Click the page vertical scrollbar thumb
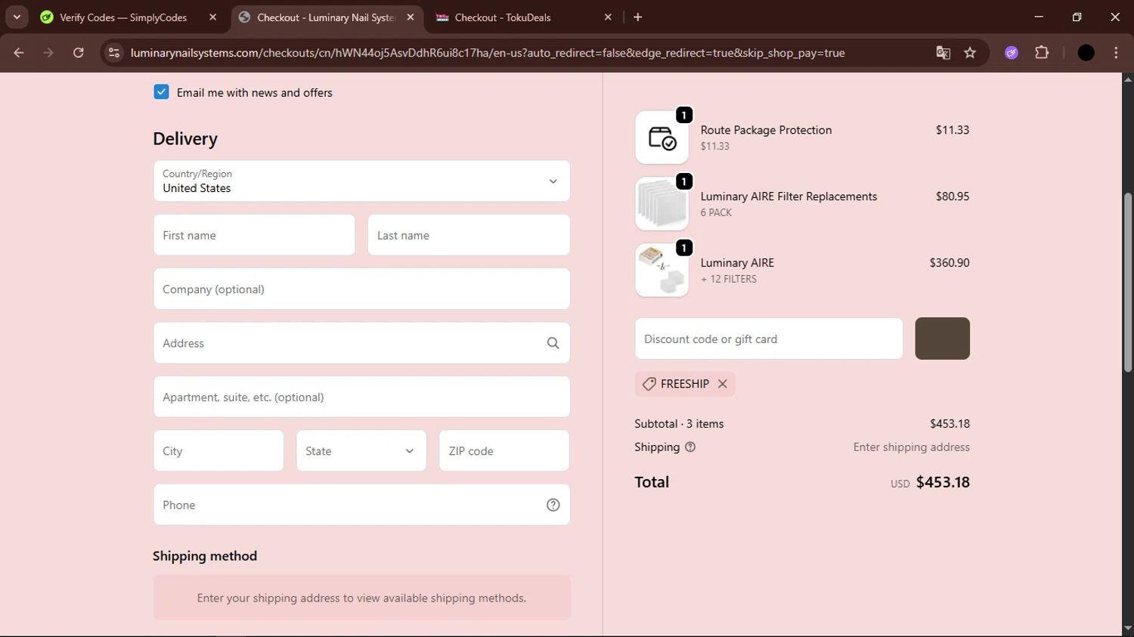The height and width of the screenshot is (637, 1134). (x=1128, y=282)
